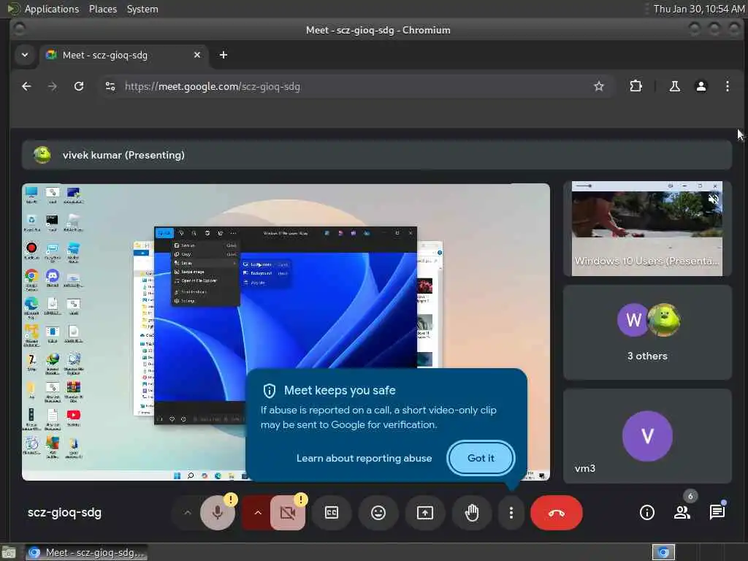The height and width of the screenshot is (561, 748).
Task: View site information icon in address bar
Action: pos(110,86)
